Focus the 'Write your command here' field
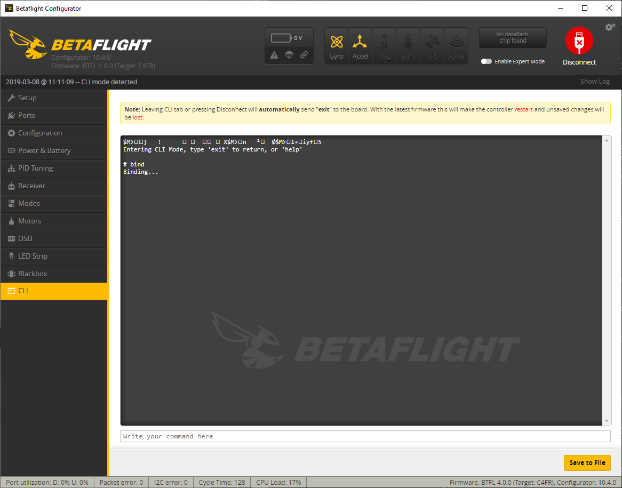This screenshot has height=488, width=622. pos(365,436)
